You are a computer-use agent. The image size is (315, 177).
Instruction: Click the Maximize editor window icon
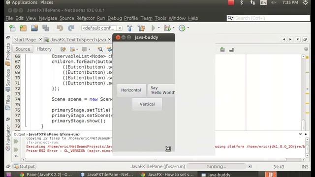click(305, 39)
